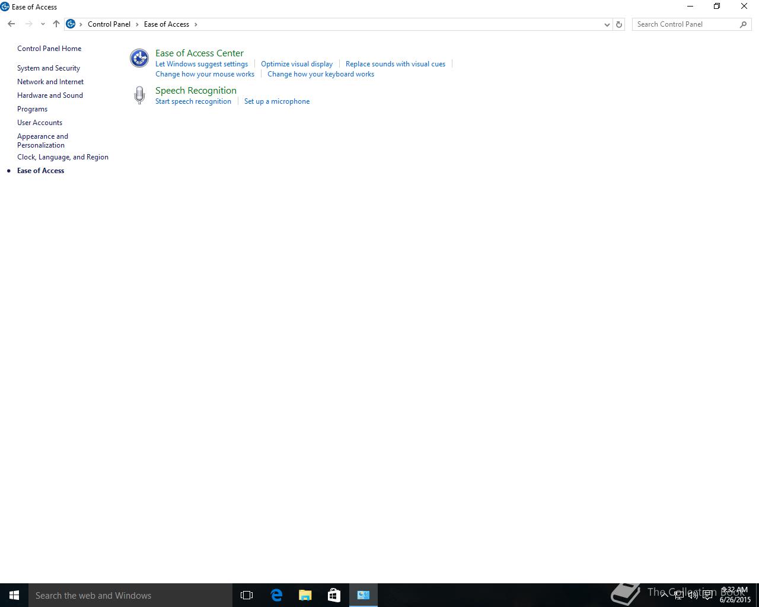Go back with the Back arrow

pyautogui.click(x=11, y=24)
